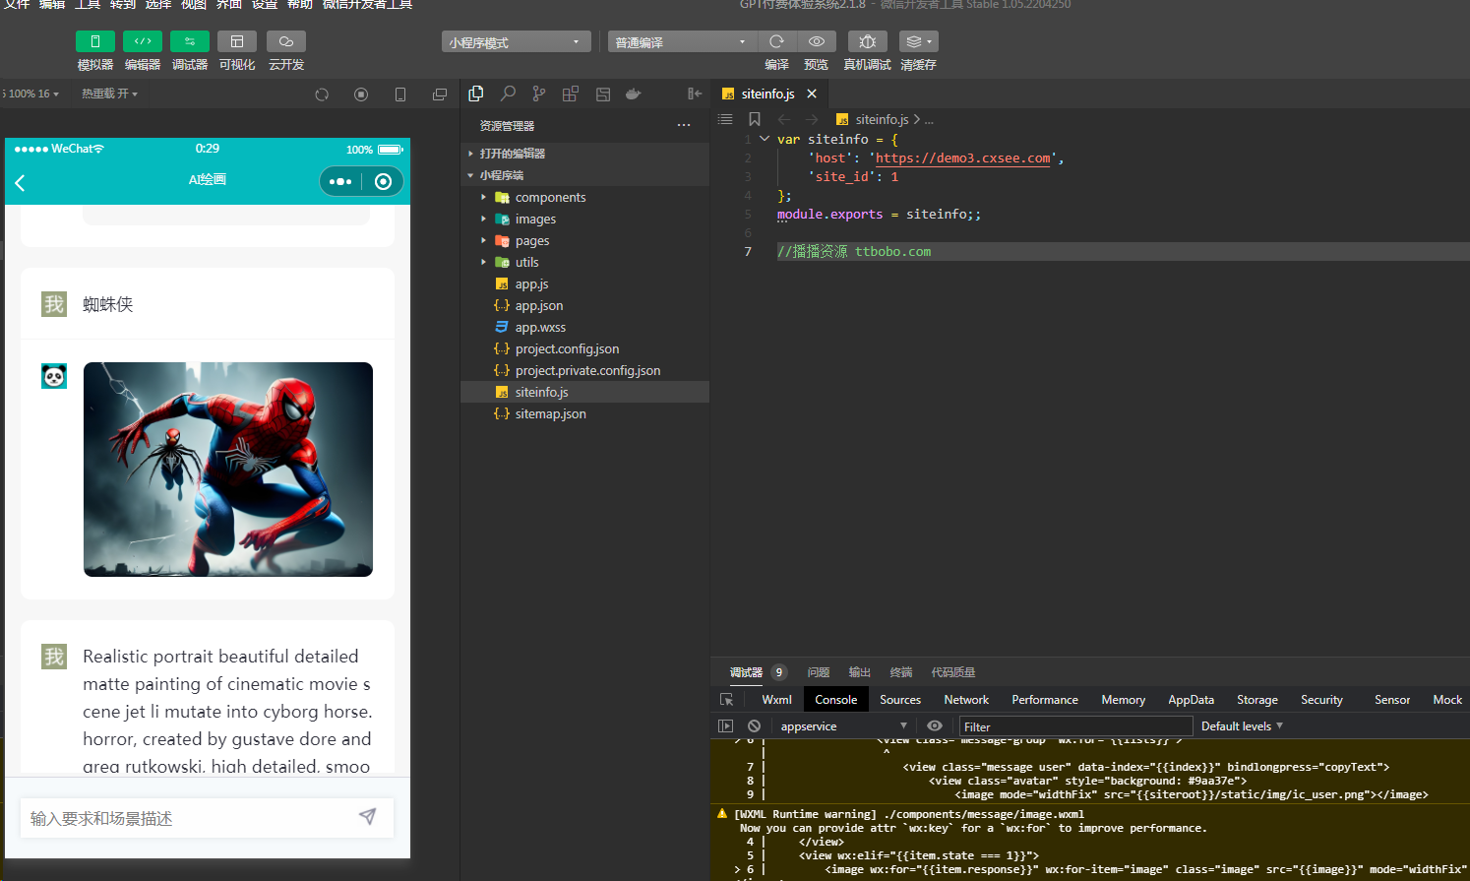Open the search icon in sidebar
The width and height of the screenshot is (1470, 881).
(508, 94)
